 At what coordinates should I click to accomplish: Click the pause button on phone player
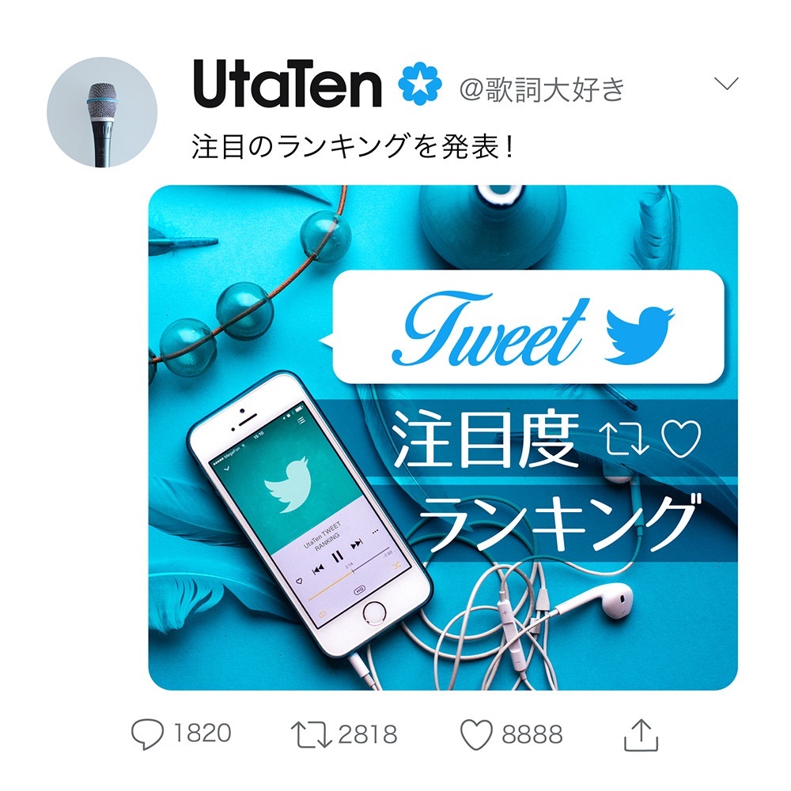[338, 557]
